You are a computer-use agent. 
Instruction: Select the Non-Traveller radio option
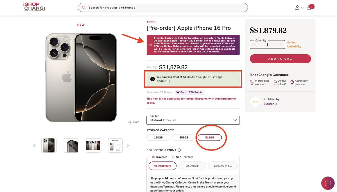pyautogui.click(x=174, y=157)
